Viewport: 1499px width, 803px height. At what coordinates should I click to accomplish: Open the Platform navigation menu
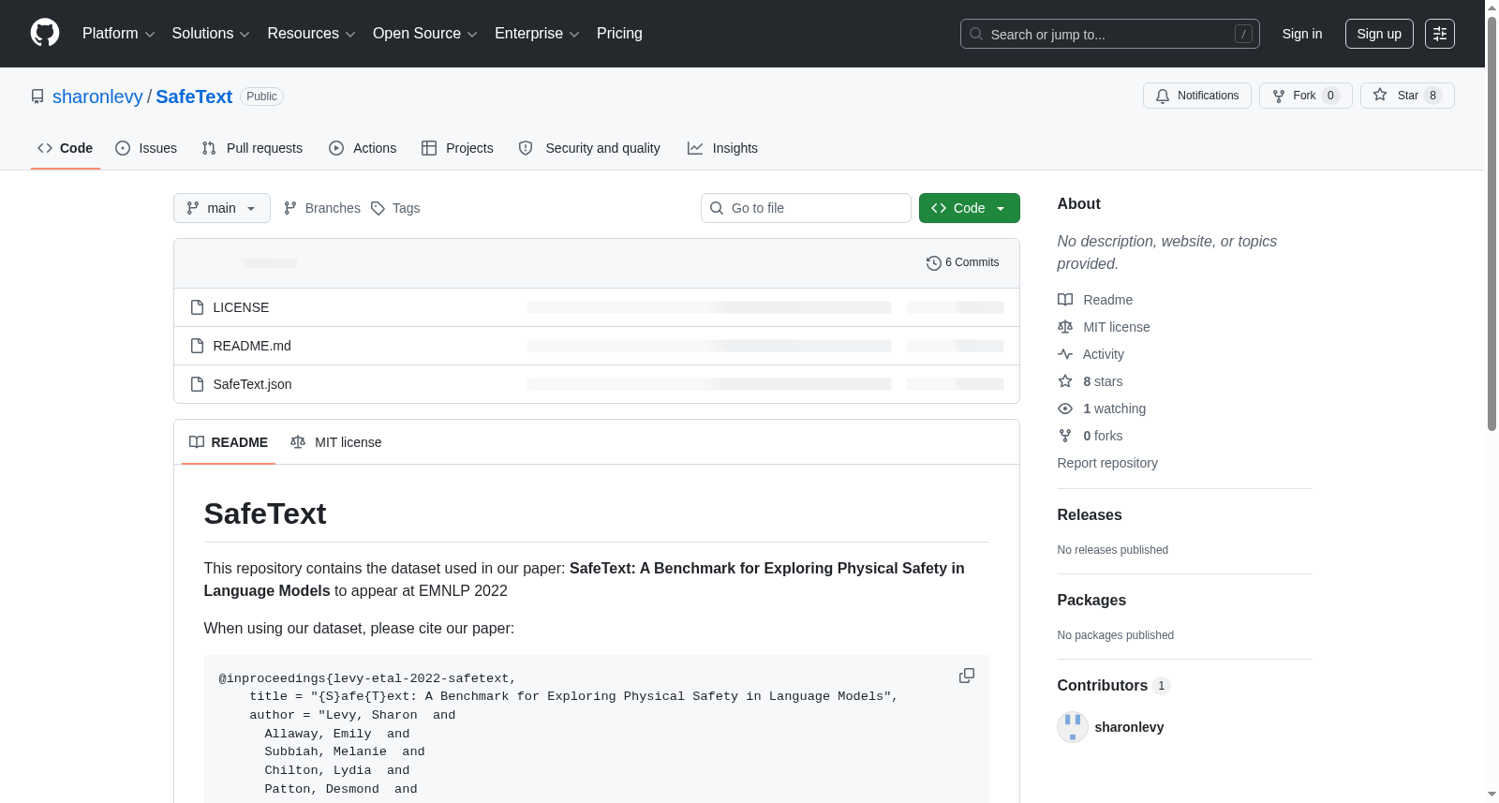pyautogui.click(x=118, y=34)
